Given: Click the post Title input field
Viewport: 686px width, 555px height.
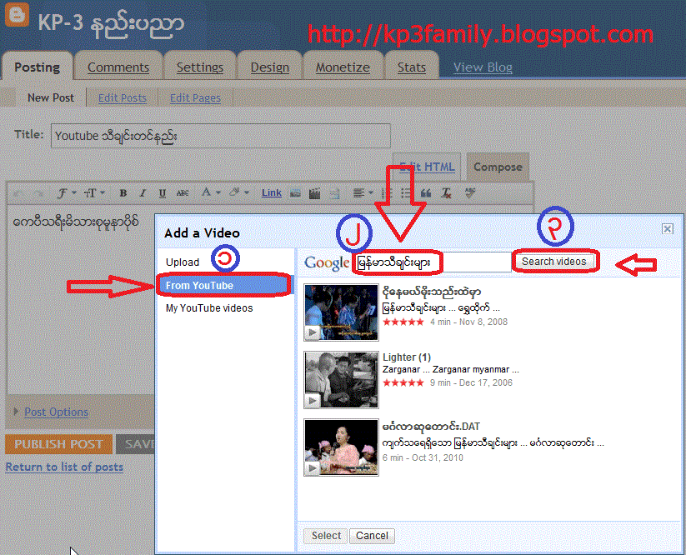Looking at the screenshot, I should click(221, 136).
